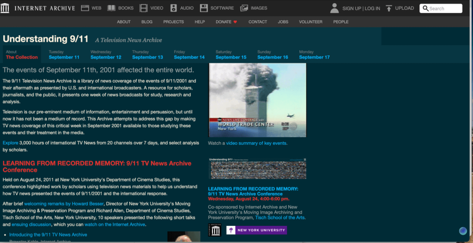Click the round blue assistant icon at bottom right
The height and width of the screenshot is (243, 473).
click(463, 231)
